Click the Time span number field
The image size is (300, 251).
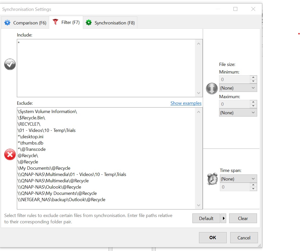click(235, 187)
